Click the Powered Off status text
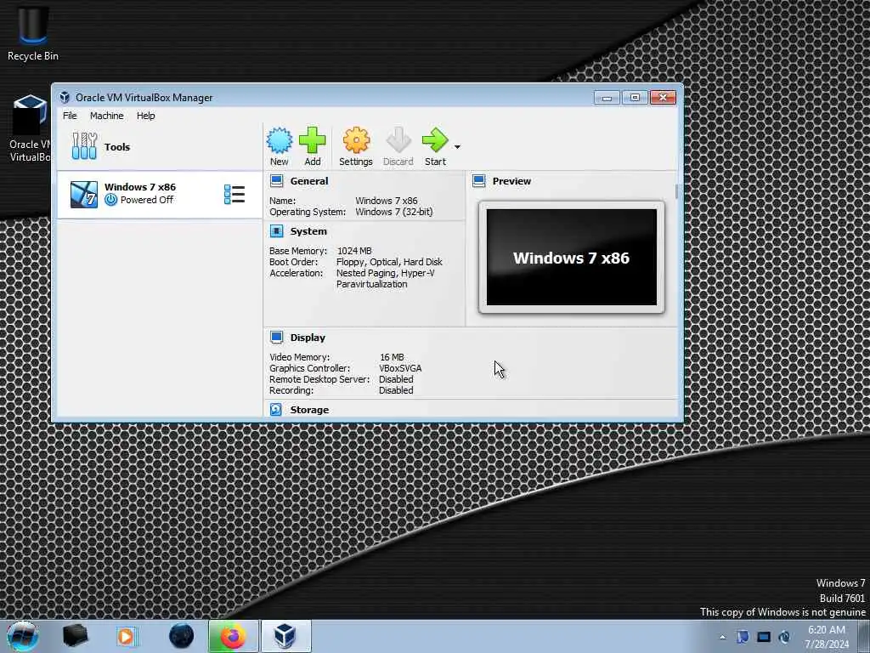The height and width of the screenshot is (653, 870). [x=147, y=200]
